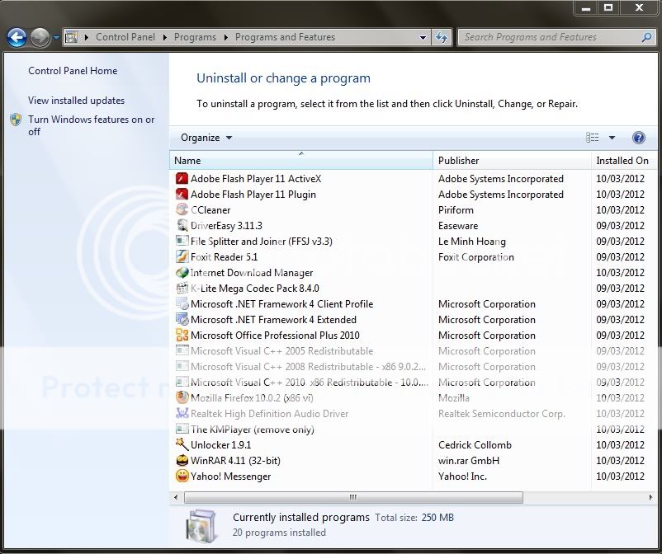Click the Unlocker 1.9.1 wand icon

tap(182, 444)
